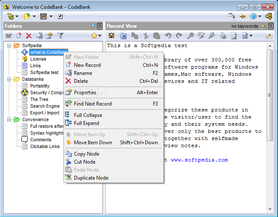The image size is (278, 217).
Task: Click the main toolbar new item icon
Action: click(x=10, y=16)
